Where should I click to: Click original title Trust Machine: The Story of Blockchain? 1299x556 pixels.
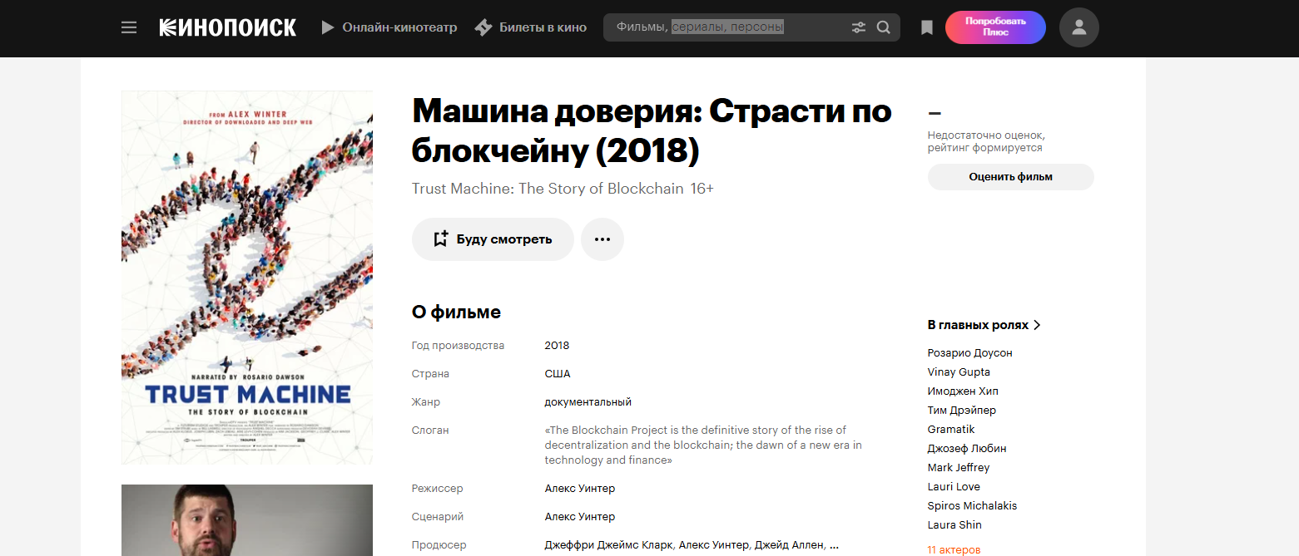pyautogui.click(x=548, y=189)
